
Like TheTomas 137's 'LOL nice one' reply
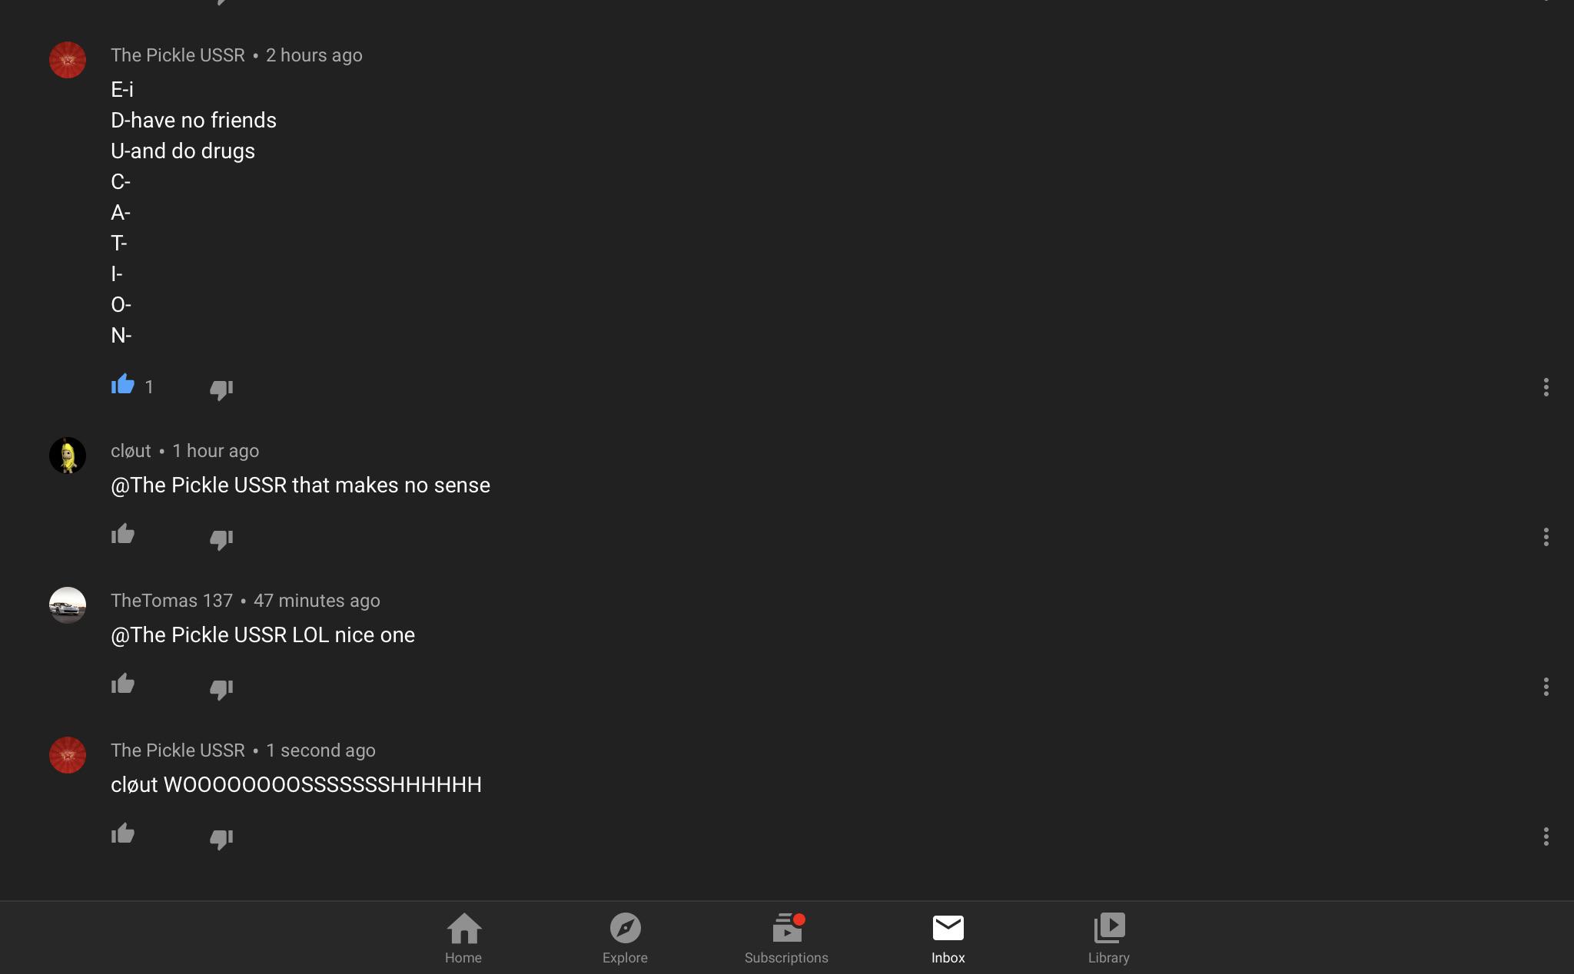coord(123,684)
